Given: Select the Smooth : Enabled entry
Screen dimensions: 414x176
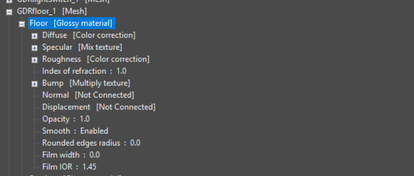Looking at the screenshot, I should tap(75, 131).
